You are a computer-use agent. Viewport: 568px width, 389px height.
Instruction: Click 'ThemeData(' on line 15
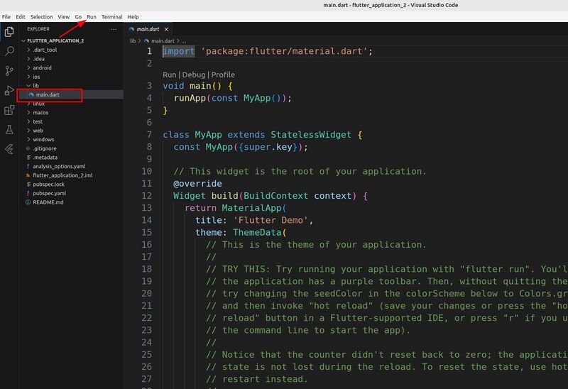(259, 232)
